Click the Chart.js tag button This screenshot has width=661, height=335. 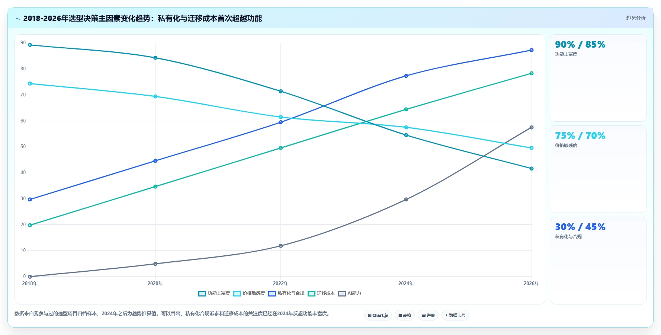[x=378, y=315]
